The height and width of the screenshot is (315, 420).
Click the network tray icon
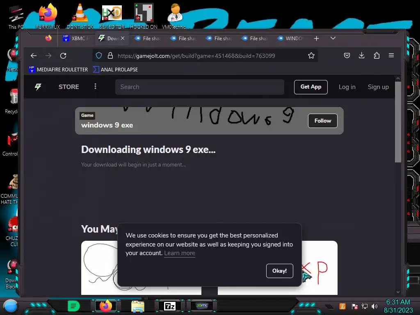tap(364, 306)
